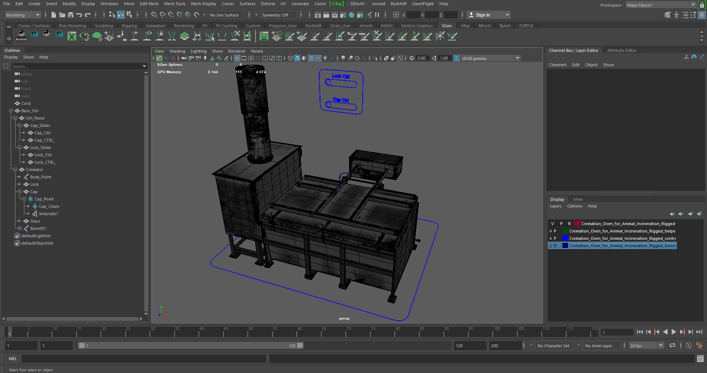
Task: Click the create layer from selected icon
Action: [699, 214]
